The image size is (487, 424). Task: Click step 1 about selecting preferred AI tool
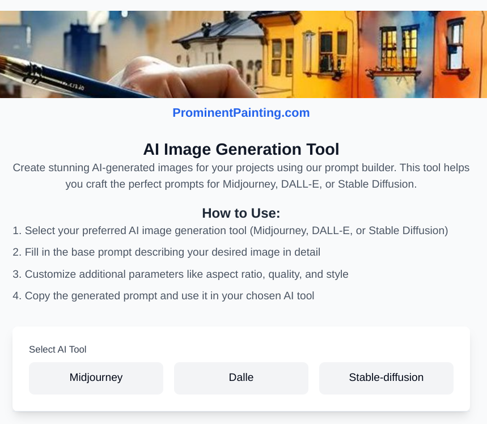tap(230, 231)
